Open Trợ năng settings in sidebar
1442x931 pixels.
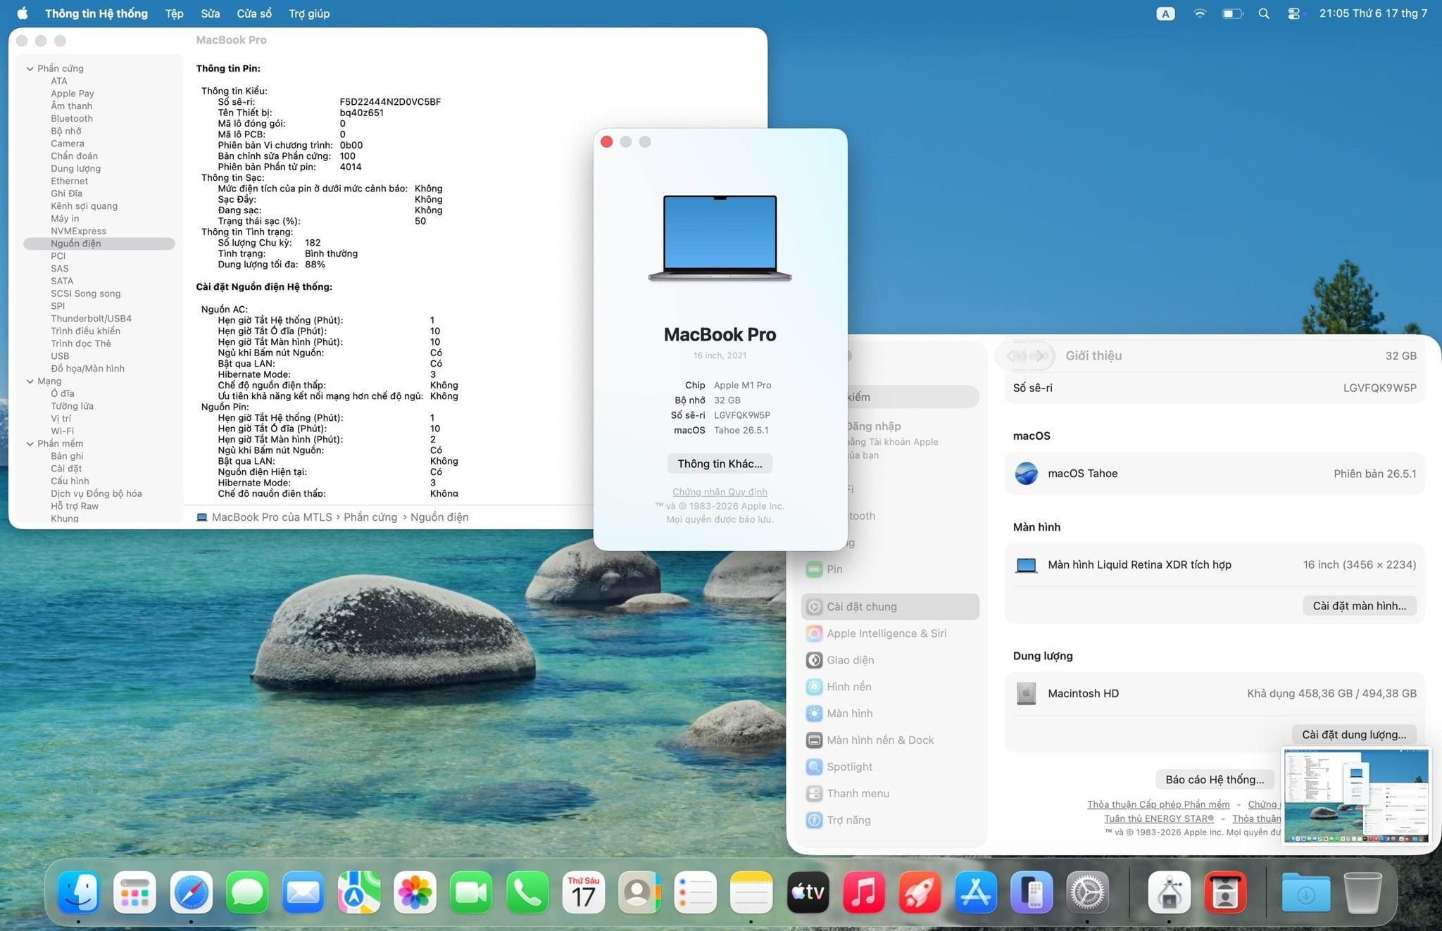tap(890, 821)
